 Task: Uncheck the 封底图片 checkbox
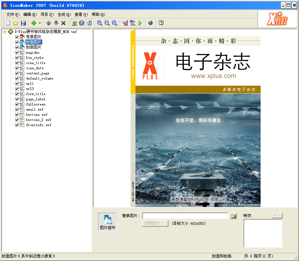[x=17, y=47]
